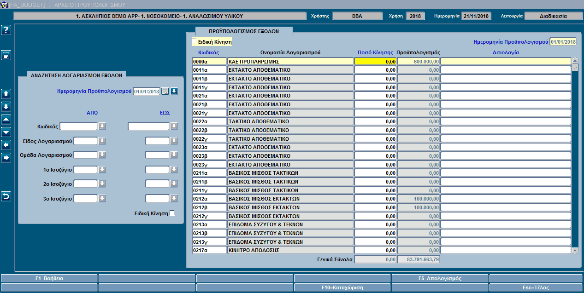Click total budget value 83.791.663,79

(419, 259)
